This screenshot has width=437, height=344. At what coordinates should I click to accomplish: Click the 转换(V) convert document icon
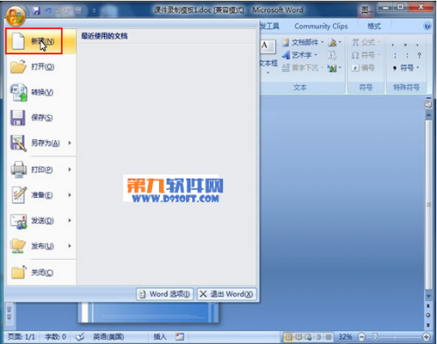pos(19,93)
